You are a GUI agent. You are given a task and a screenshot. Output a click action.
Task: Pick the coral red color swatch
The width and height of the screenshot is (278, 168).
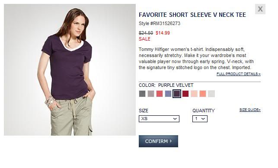pyautogui.click(x=160, y=94)
